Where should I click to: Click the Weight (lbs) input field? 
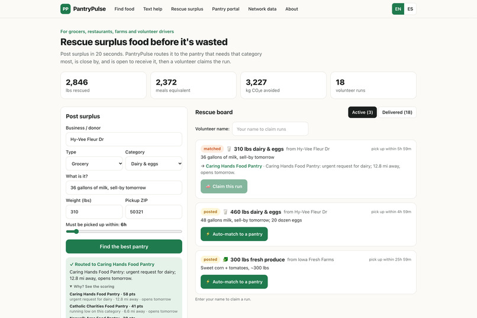(x=94, y=212)
